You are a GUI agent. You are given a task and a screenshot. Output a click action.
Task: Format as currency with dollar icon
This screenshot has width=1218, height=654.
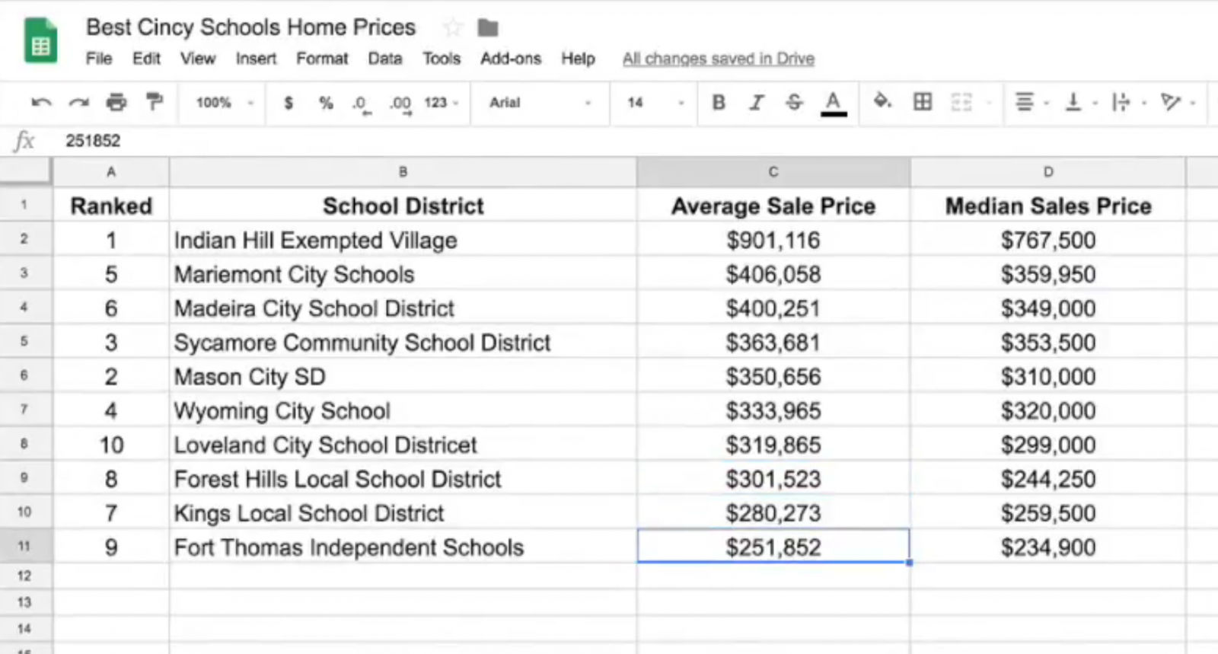[x=289, y=103]
